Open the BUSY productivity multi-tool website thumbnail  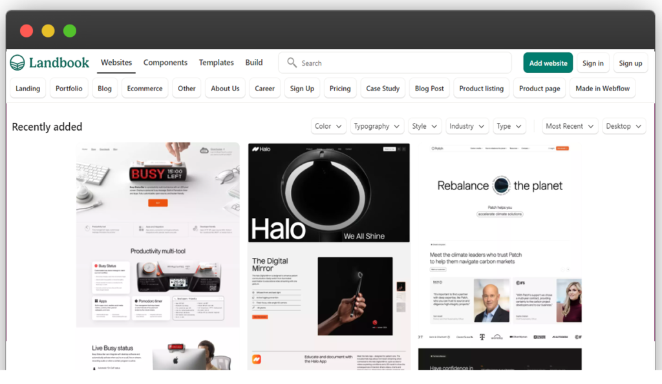[x=158, y=256]
